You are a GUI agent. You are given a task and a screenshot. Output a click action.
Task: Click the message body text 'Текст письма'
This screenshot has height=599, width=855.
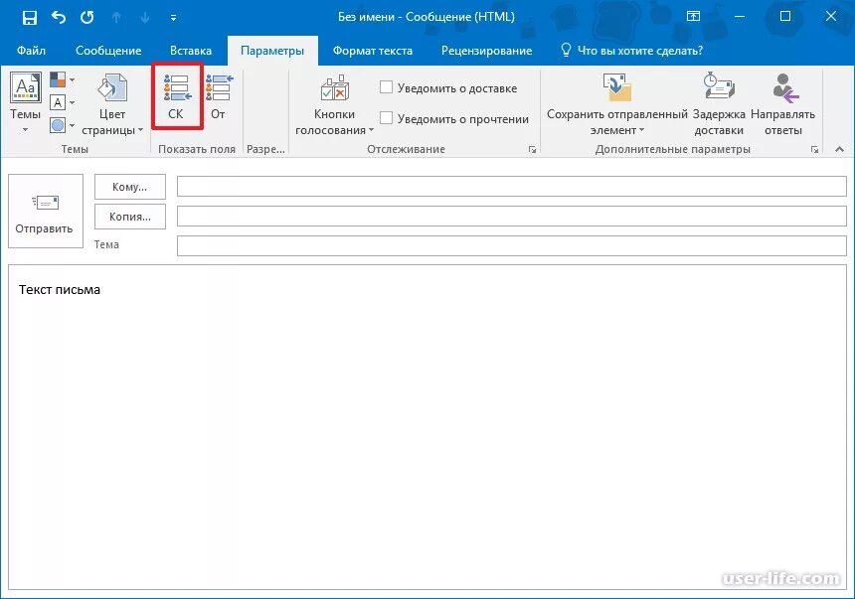pos(60,290)
